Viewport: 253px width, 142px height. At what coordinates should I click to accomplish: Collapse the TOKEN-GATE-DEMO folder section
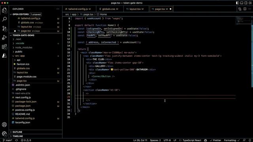click(x=23, y=35)
